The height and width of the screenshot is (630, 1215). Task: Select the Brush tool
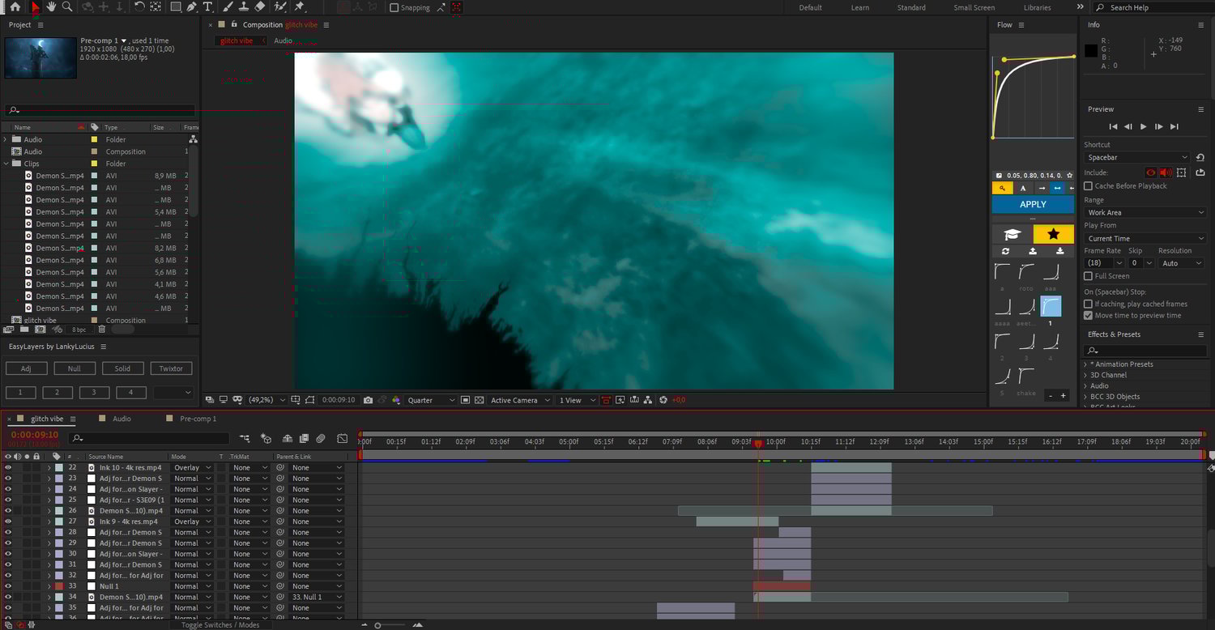click(228, 7)
